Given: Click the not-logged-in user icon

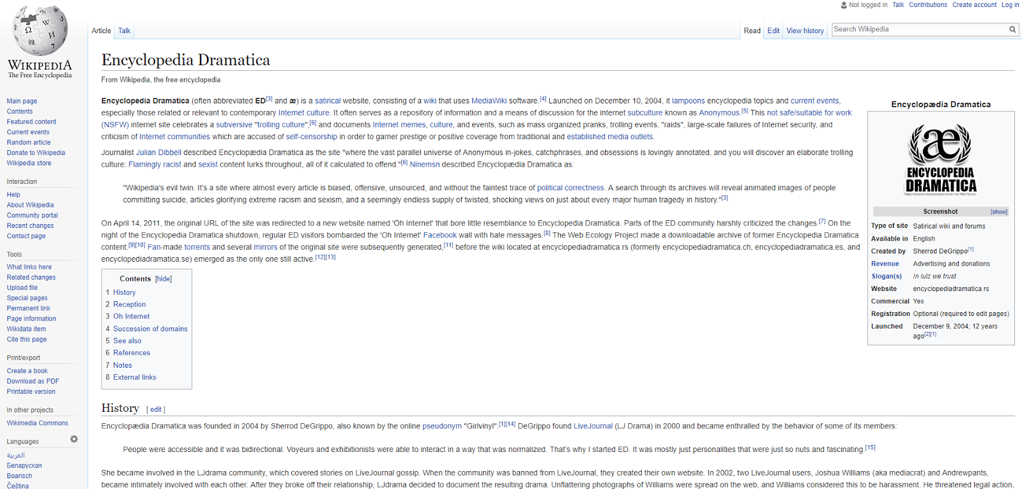Looking at the screenshot, I should pyautogui.click(x=844, y=4).
